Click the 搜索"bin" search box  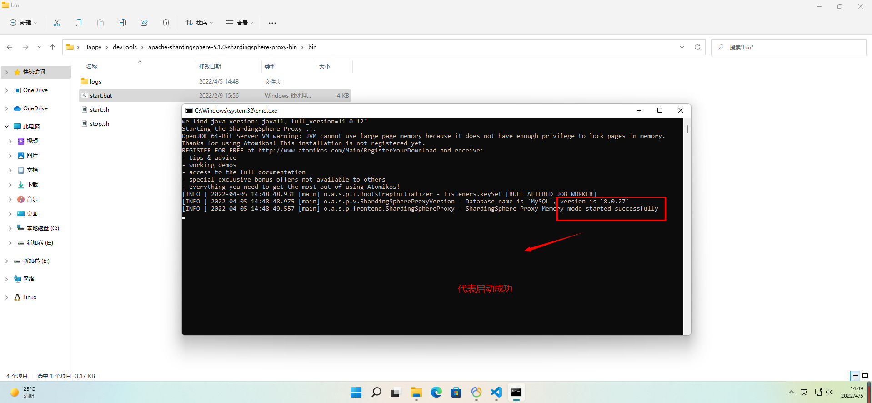pos(789,47)
